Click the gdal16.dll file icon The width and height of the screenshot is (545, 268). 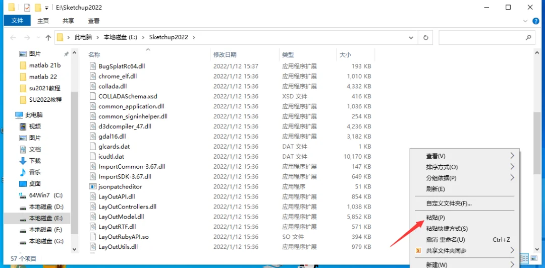coord(92,137)
